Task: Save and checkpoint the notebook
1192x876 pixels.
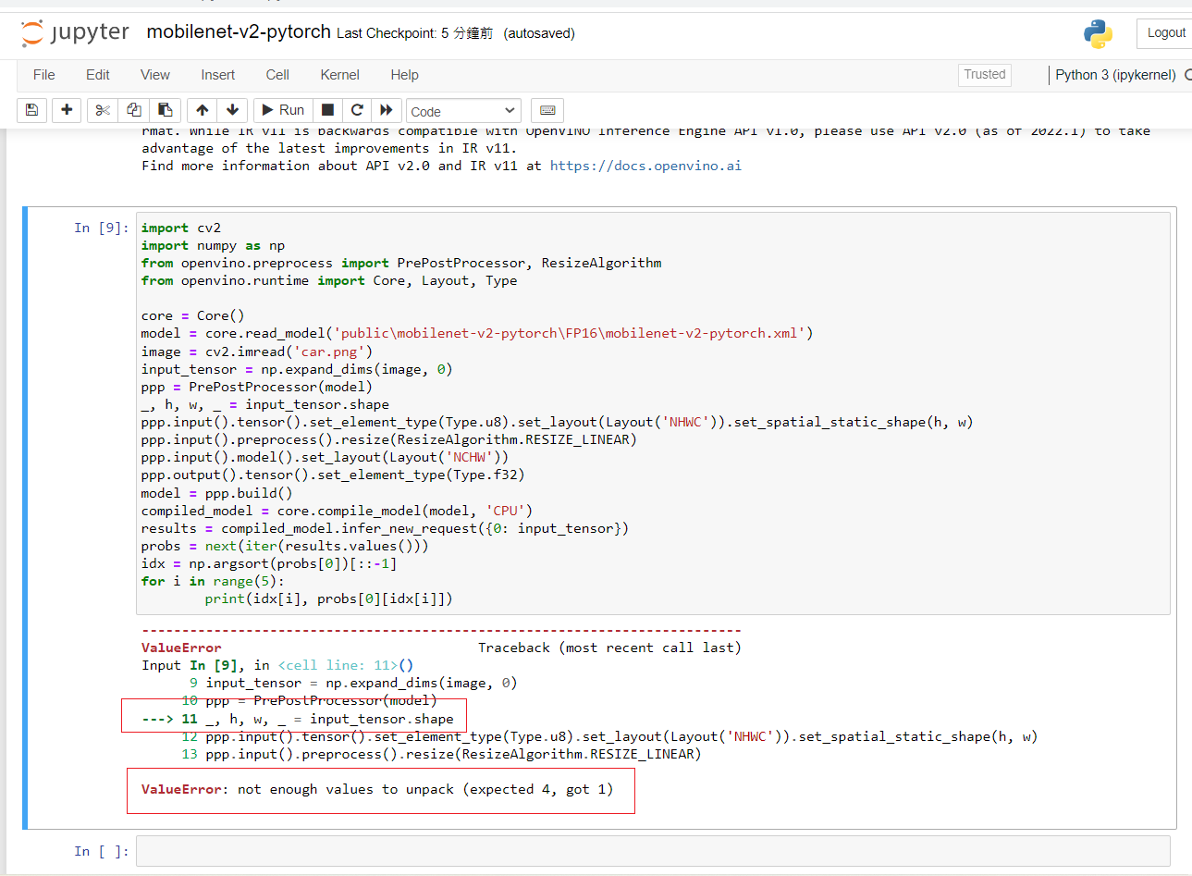Action: (x=31, y=110)
